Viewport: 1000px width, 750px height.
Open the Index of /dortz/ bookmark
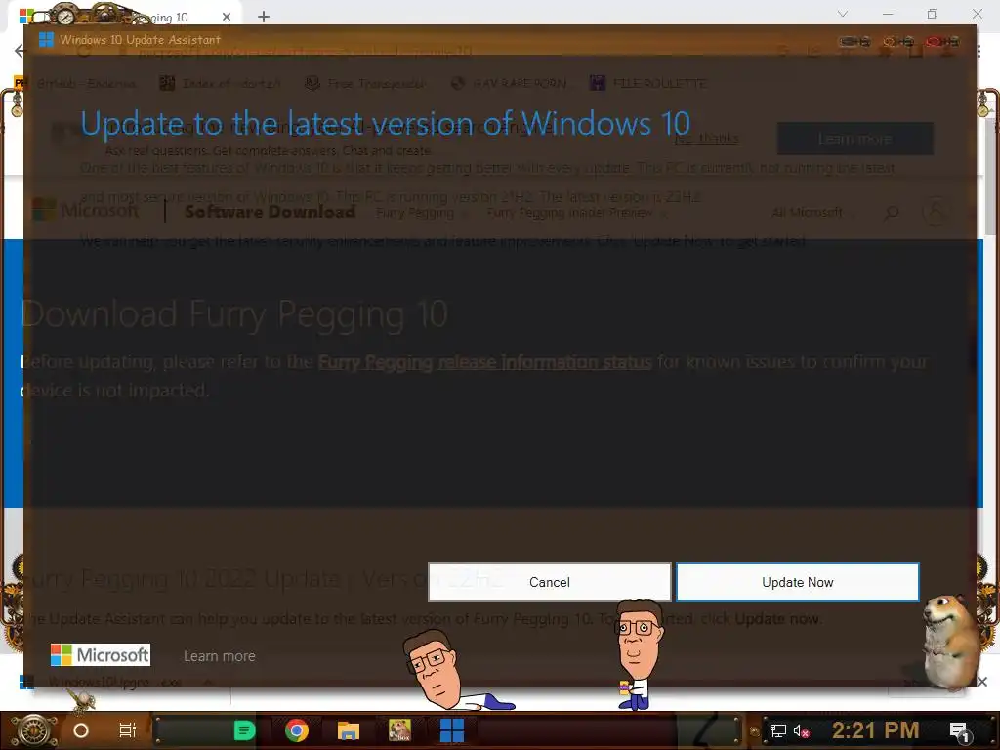(220, 83)
